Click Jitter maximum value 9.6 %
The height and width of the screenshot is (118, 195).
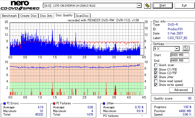pos(140,111)
